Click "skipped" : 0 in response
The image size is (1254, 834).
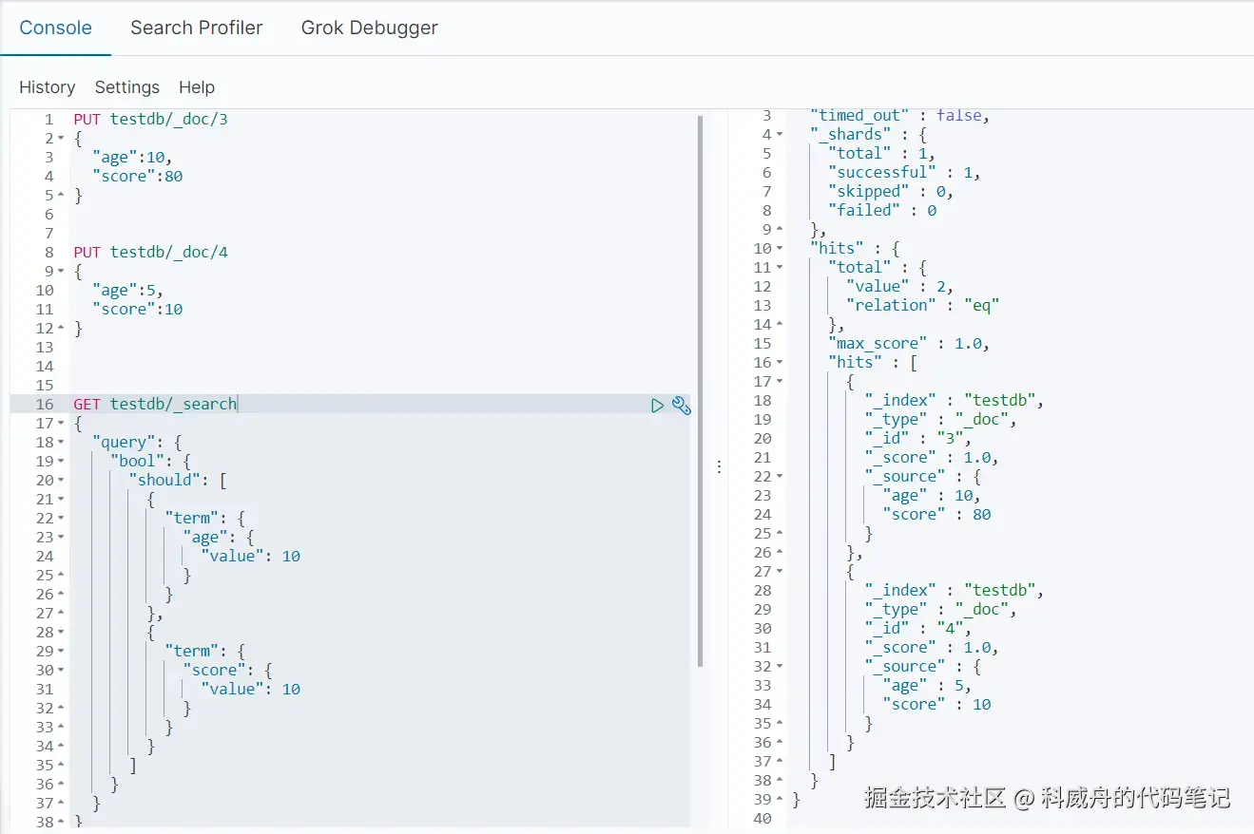point(890,192)
